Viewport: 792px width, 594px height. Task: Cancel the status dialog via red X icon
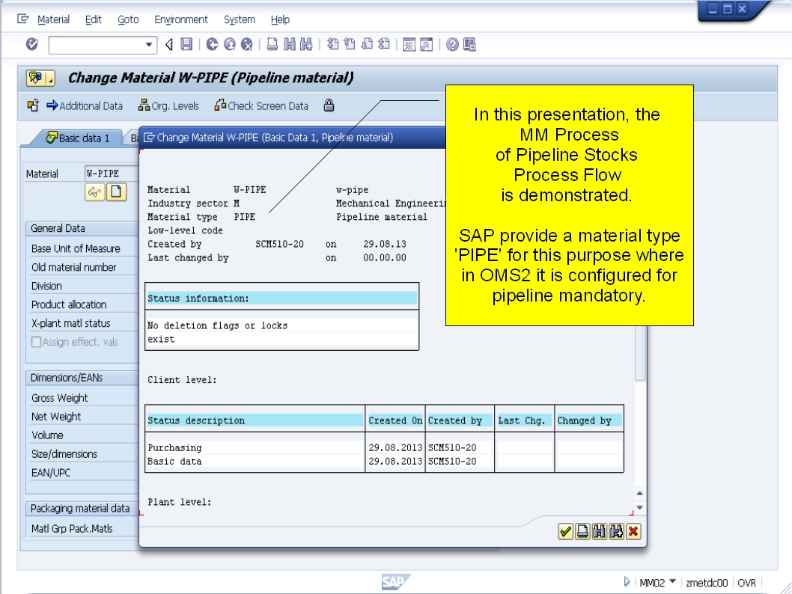click(x=633, y=532)
